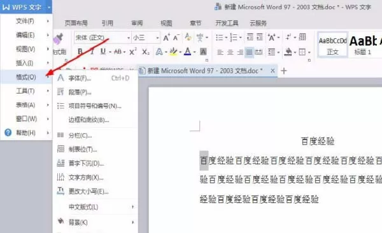Apply the 正文 style
The height and width of the screenshot is (233, 382).
[x=332, y=45]
